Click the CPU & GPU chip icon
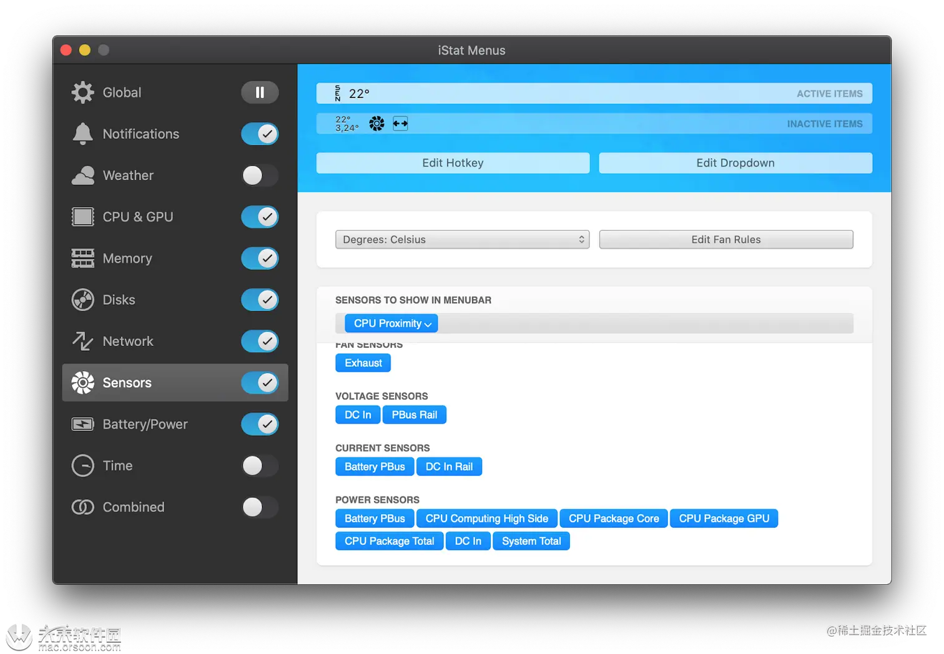The height and width of the screenshot is (654, 944). [x=82, y=217]
